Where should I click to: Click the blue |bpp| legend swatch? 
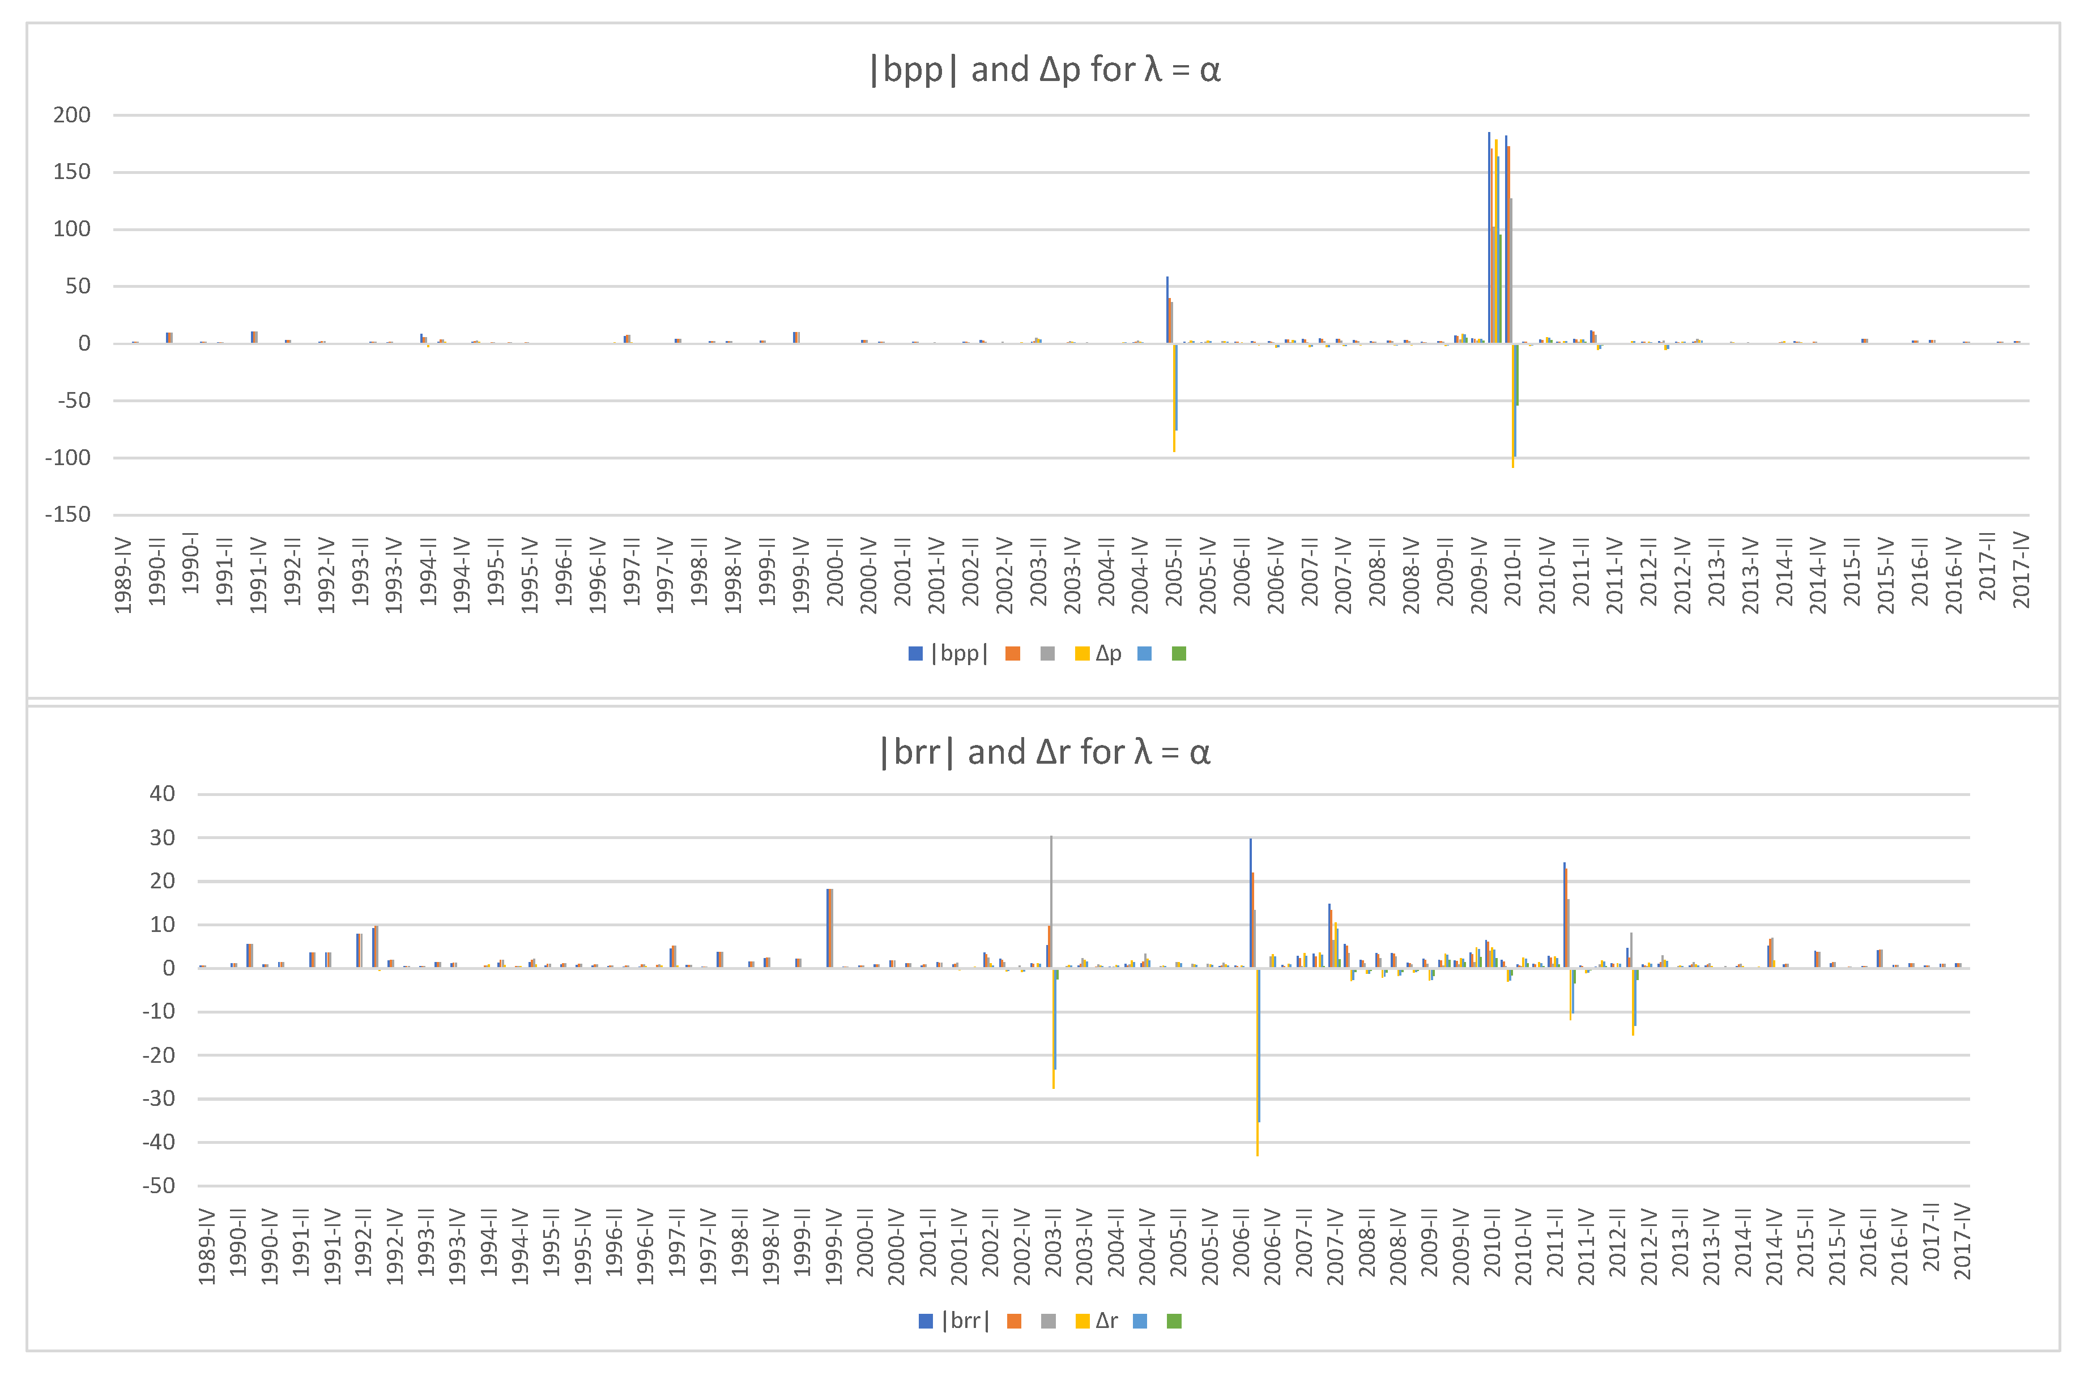[915, 653]
